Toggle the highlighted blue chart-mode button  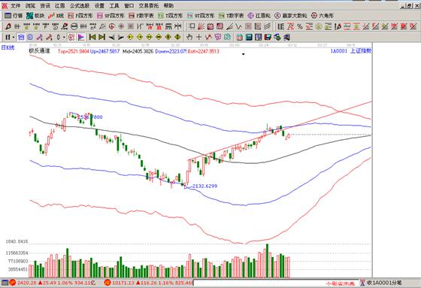click(21, 37)
